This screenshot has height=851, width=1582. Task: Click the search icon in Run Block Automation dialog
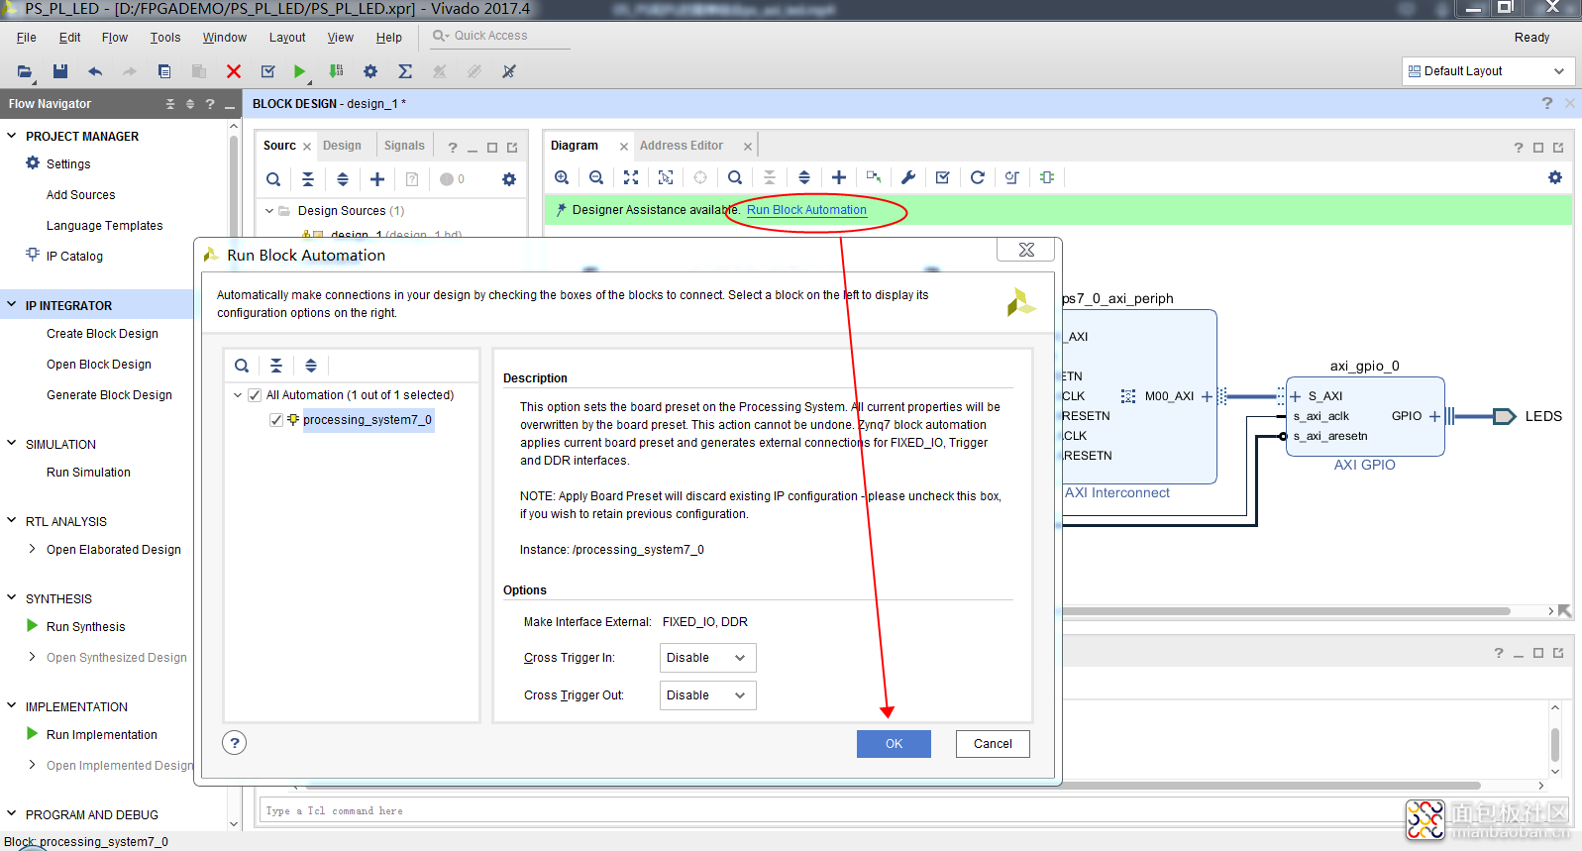coord(242,366)
